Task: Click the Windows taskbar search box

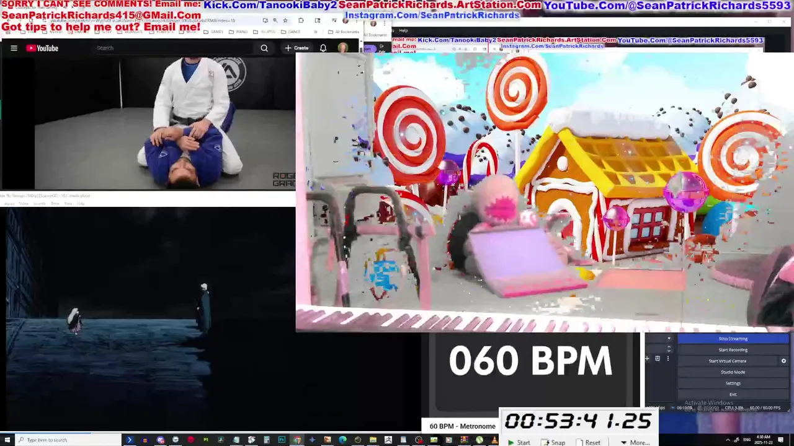Action: (x=68, y=440)
